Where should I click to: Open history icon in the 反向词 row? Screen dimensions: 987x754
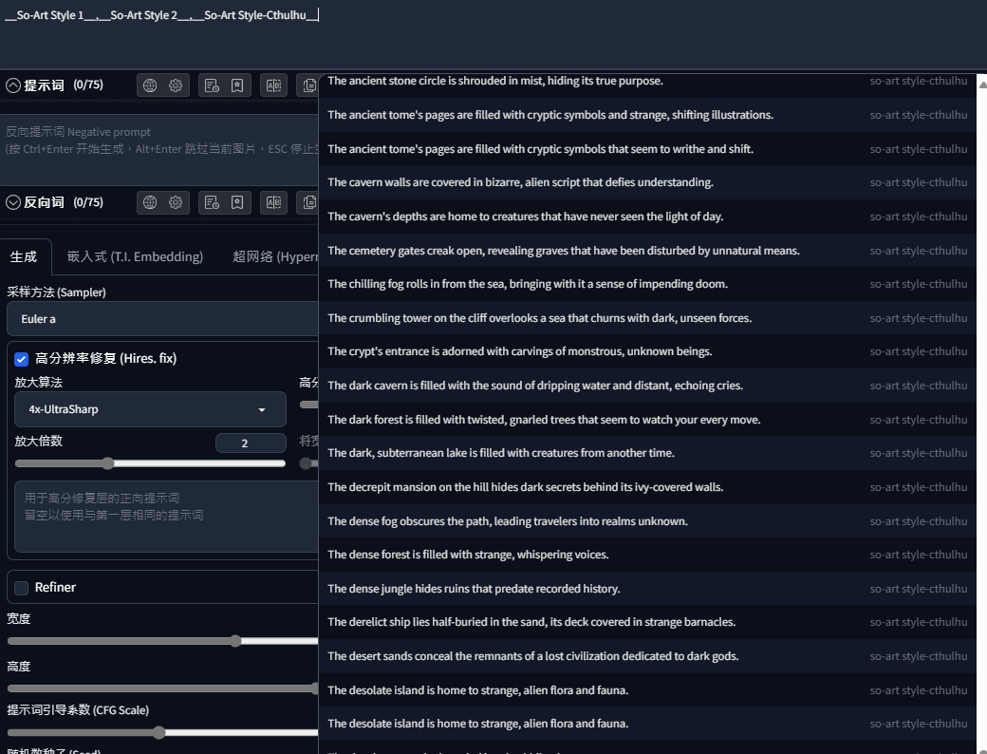coord(213,202)
